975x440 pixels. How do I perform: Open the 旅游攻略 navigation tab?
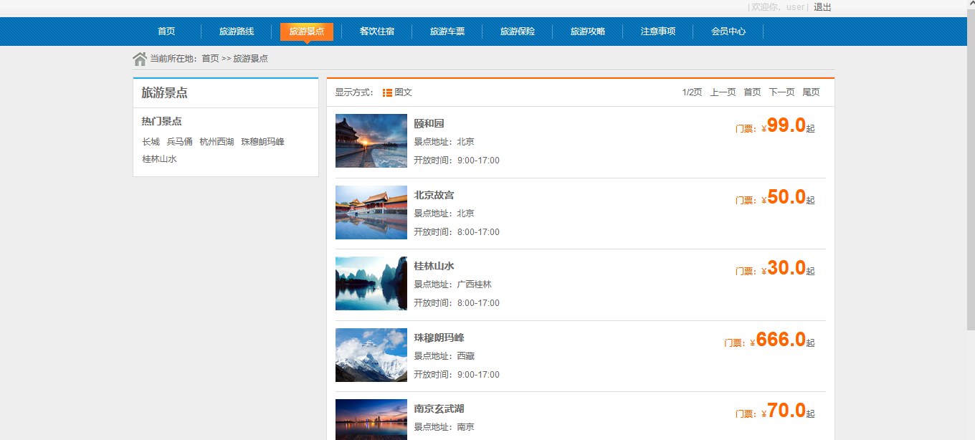[588, 32]
